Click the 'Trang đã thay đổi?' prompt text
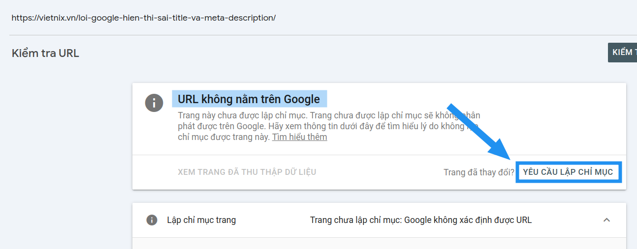The width and height of the screenshot is (637, 249). click(478, 172)
